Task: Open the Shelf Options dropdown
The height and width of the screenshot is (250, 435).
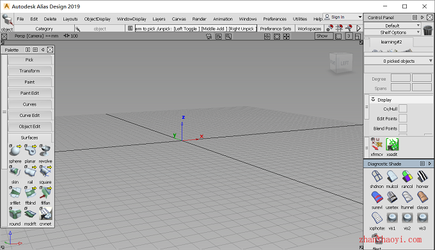Action: coord(392,33)
